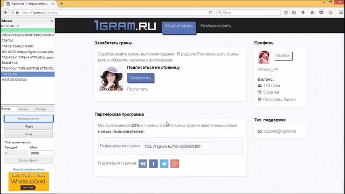Open the woman in hat profile photo

tap(111, 78)
